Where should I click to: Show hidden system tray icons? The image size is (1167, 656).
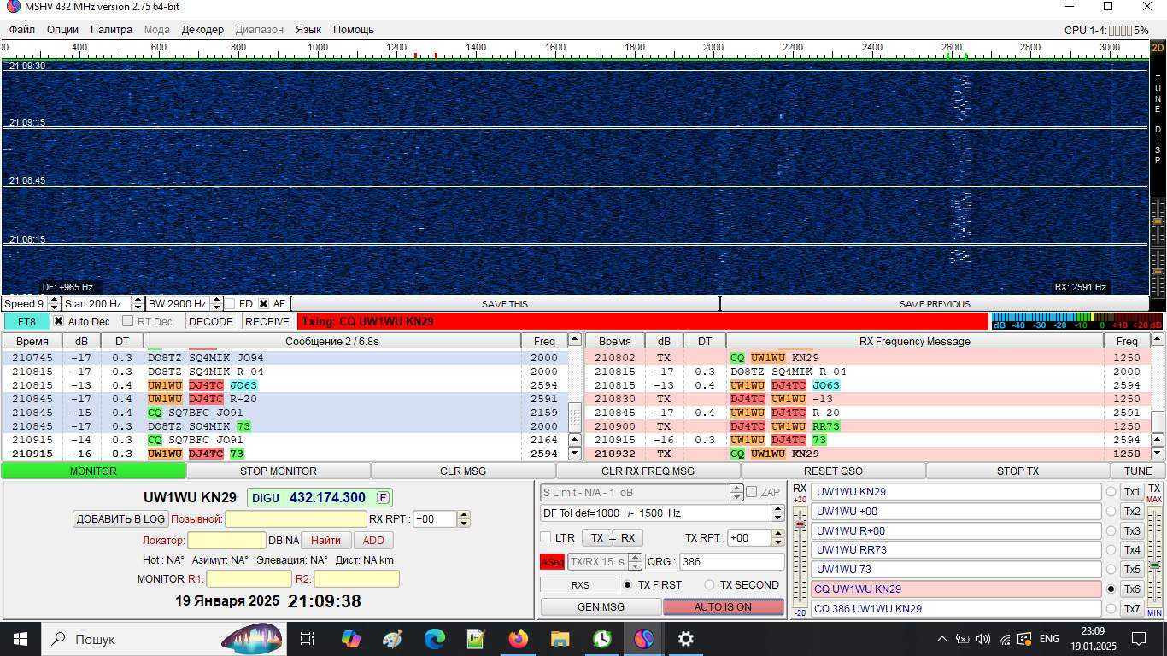click(x=941, y=639)
